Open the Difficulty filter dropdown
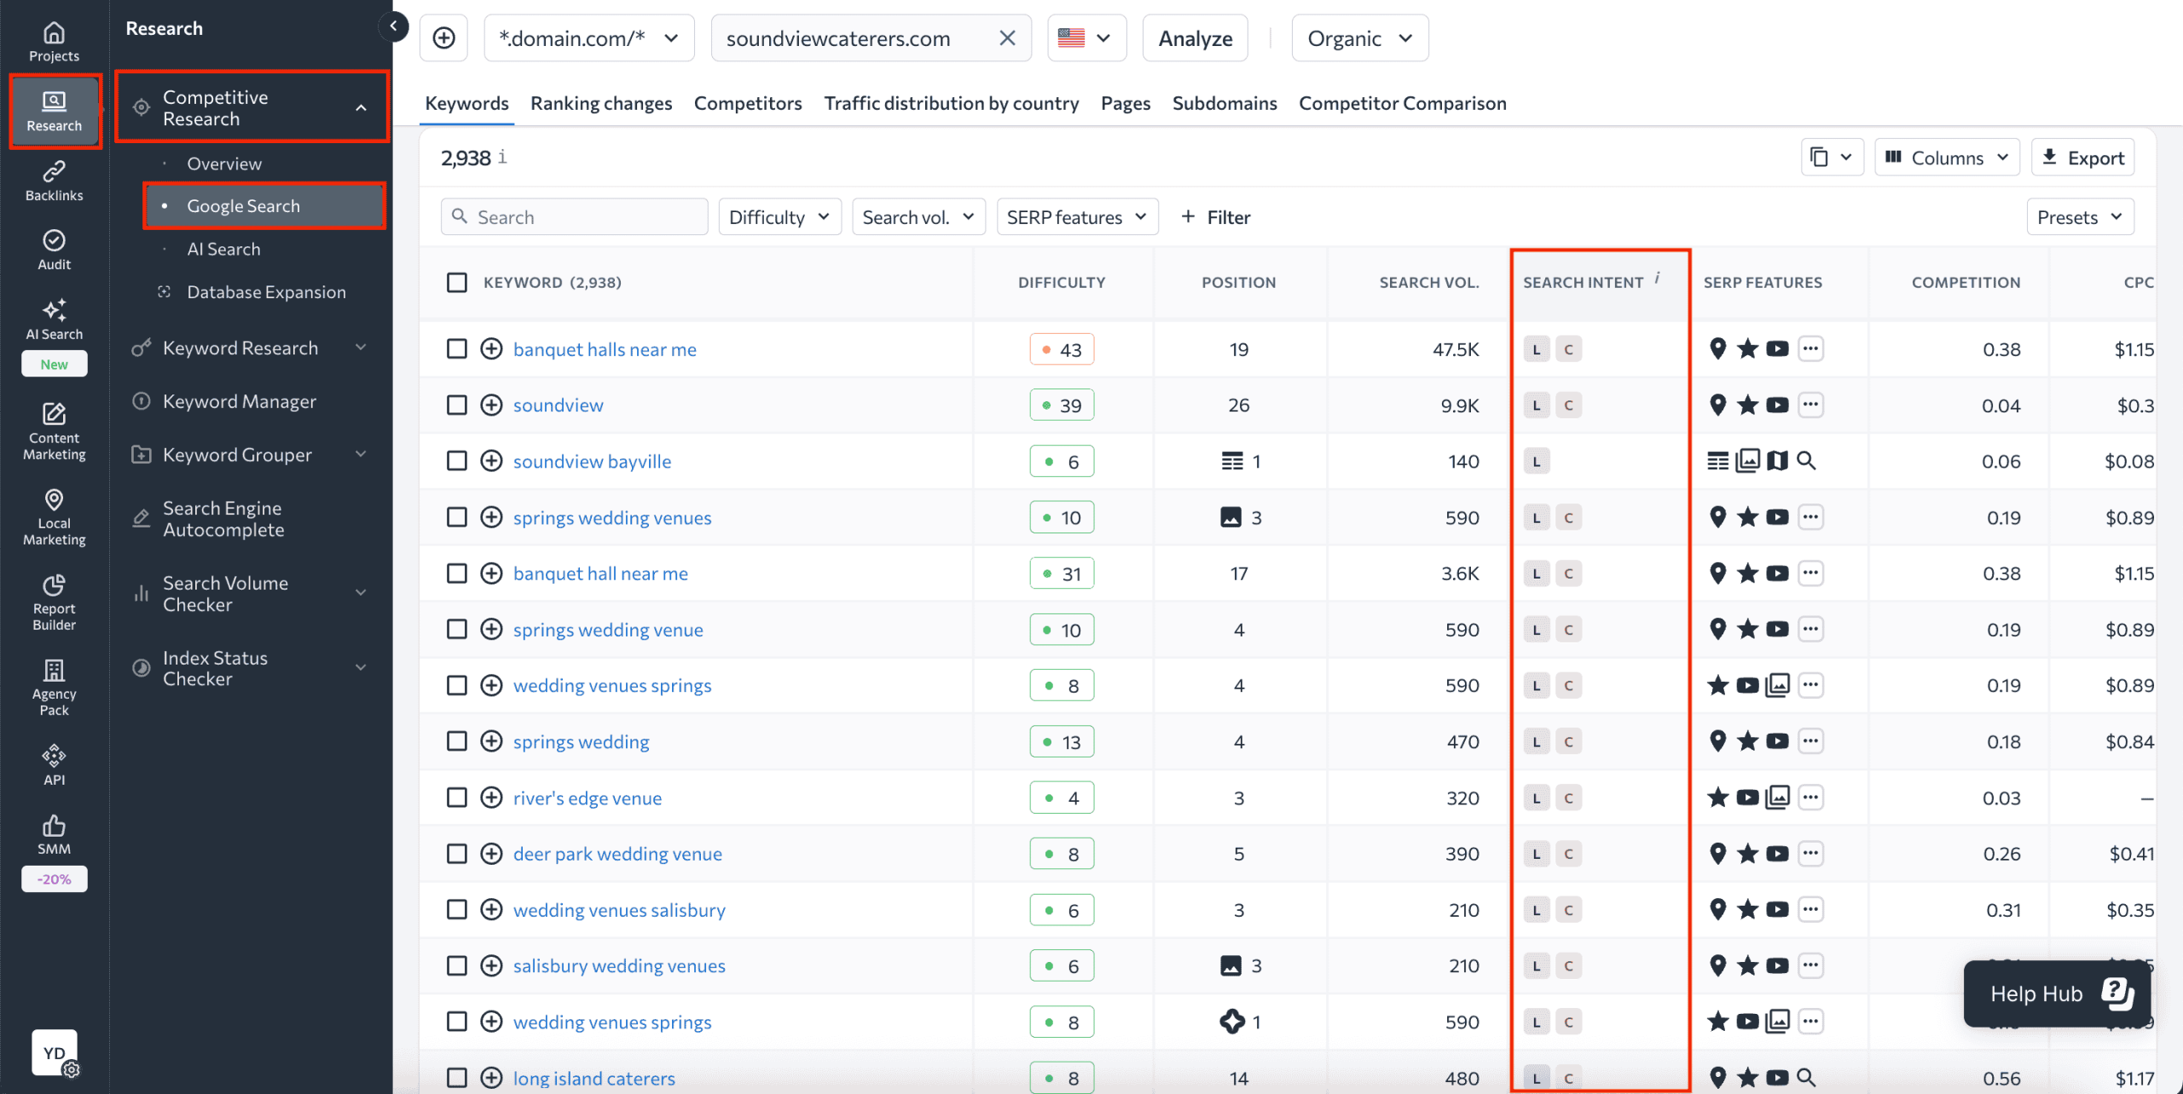Screen dimensions: 2183x1094 (x=779, y=216)
